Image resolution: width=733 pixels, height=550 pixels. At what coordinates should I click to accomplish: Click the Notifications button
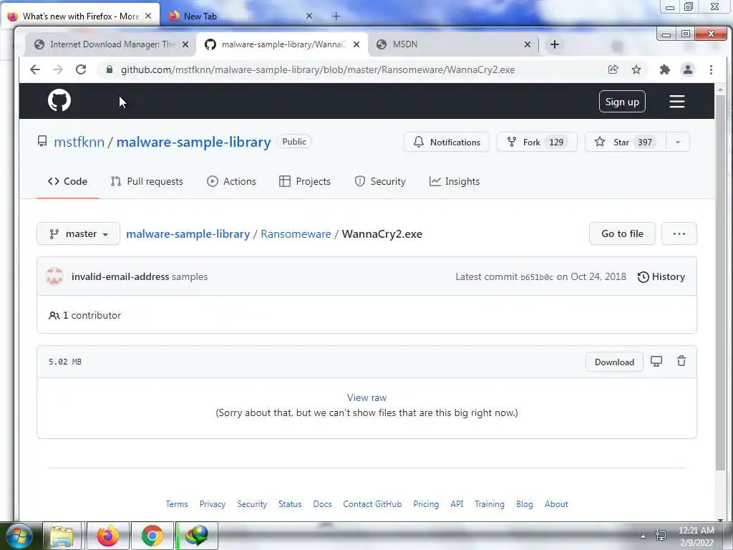pyautogui.click(x=447, y=143)
